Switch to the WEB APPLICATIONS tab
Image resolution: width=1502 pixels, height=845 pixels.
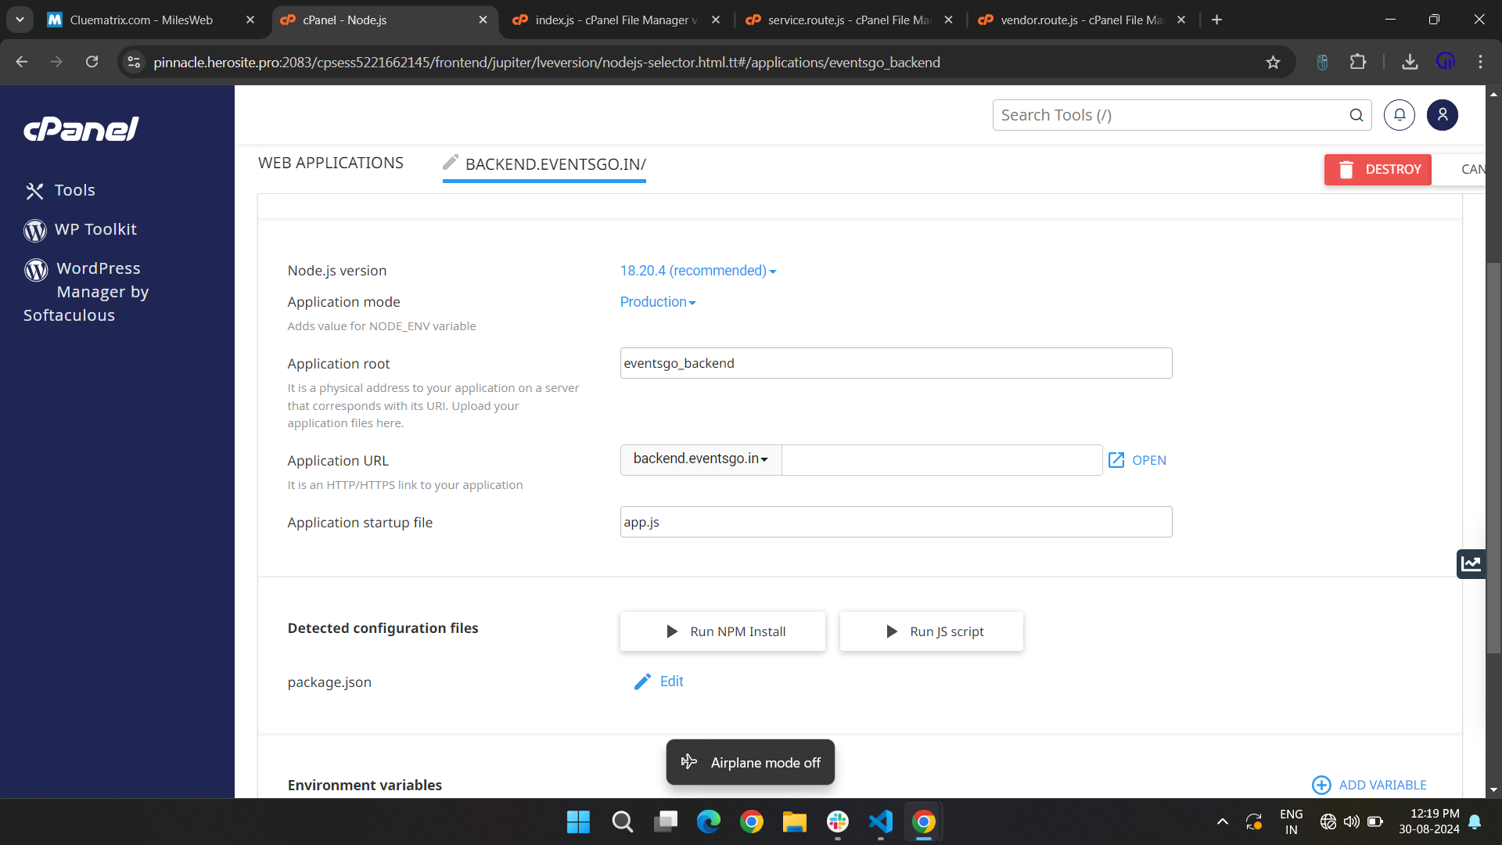point(331,163)
